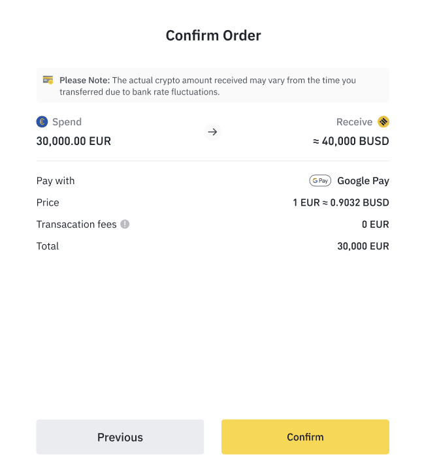Click the Spend label

coord(67,121)
